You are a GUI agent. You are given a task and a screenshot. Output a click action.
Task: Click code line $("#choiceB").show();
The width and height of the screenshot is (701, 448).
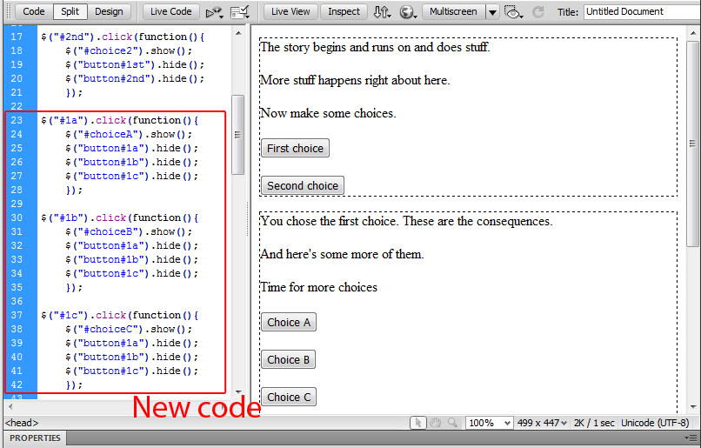pos(129,231)
